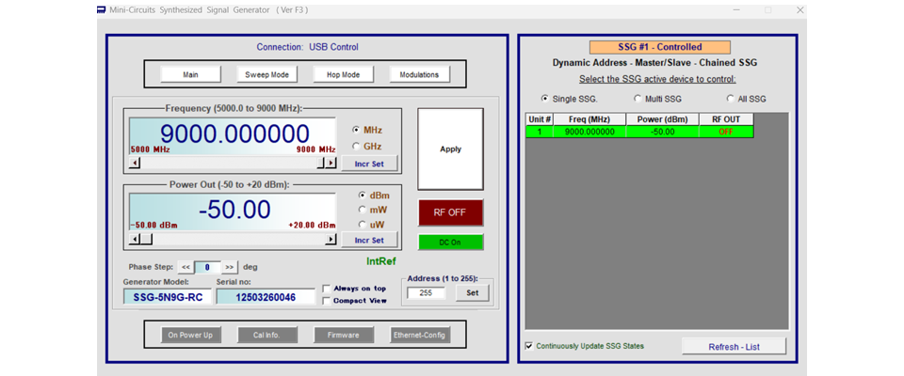The width and height of the screenshot is (904, 376).
Task: Click the Power (dBm) column header
Action: coord(662,119)
